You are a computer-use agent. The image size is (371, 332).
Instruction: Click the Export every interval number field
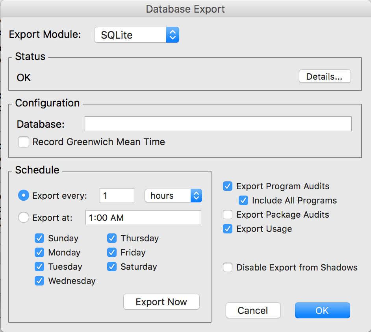pyautogui.click(x=117, y=196)
